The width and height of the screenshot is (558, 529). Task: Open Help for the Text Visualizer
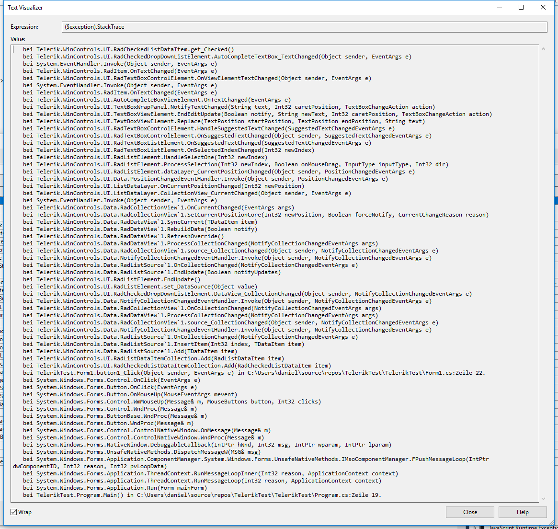point(523,512)
